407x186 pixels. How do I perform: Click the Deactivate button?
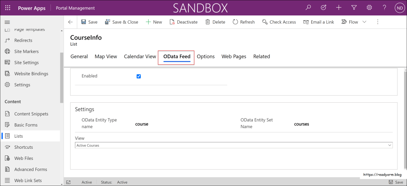(x=183, y=22)
